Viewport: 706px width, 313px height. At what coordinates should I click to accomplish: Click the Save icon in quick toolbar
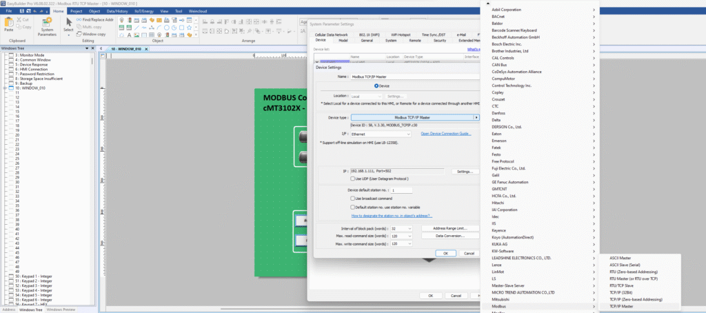[23, 11]
